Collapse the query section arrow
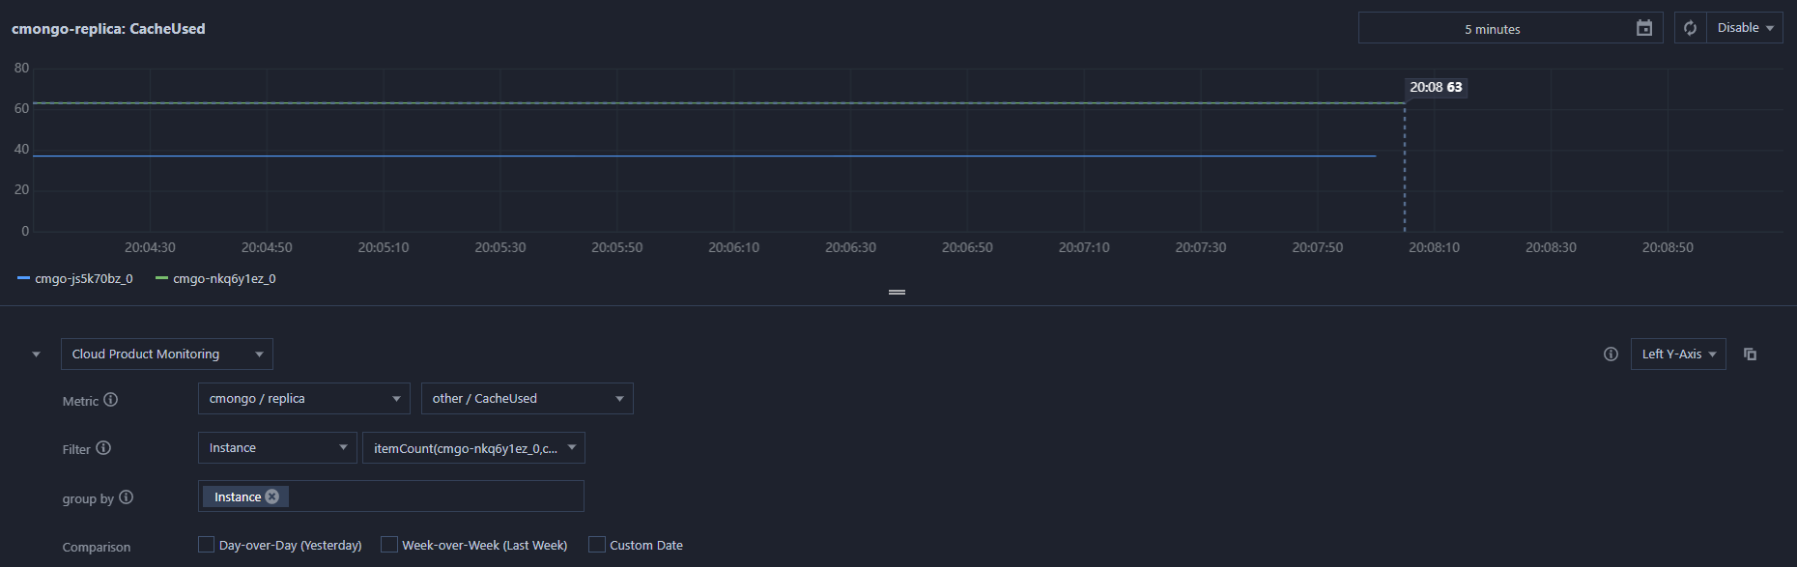Screen dimensions: 1797x567 coord(36,354)
